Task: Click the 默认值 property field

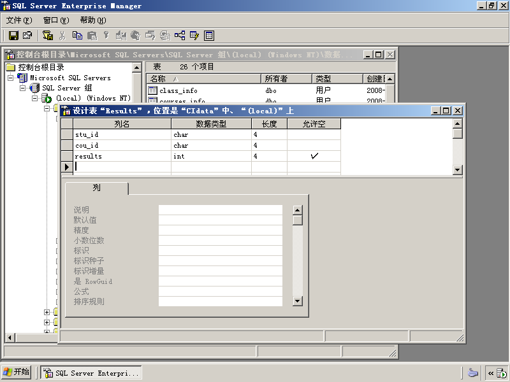Action: coord(221,220)
